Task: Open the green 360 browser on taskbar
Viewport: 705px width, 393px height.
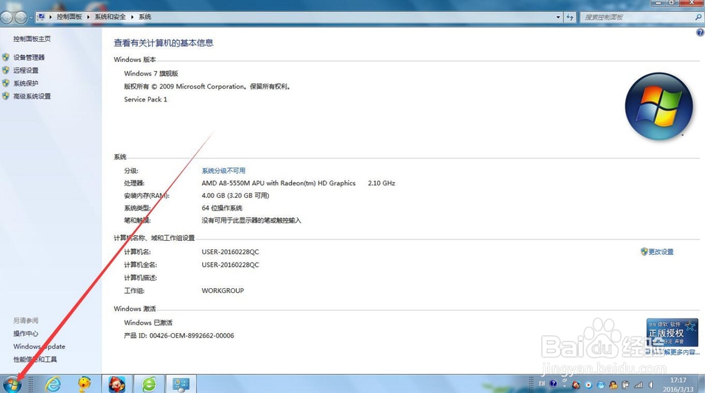Action: pos(149,384)
